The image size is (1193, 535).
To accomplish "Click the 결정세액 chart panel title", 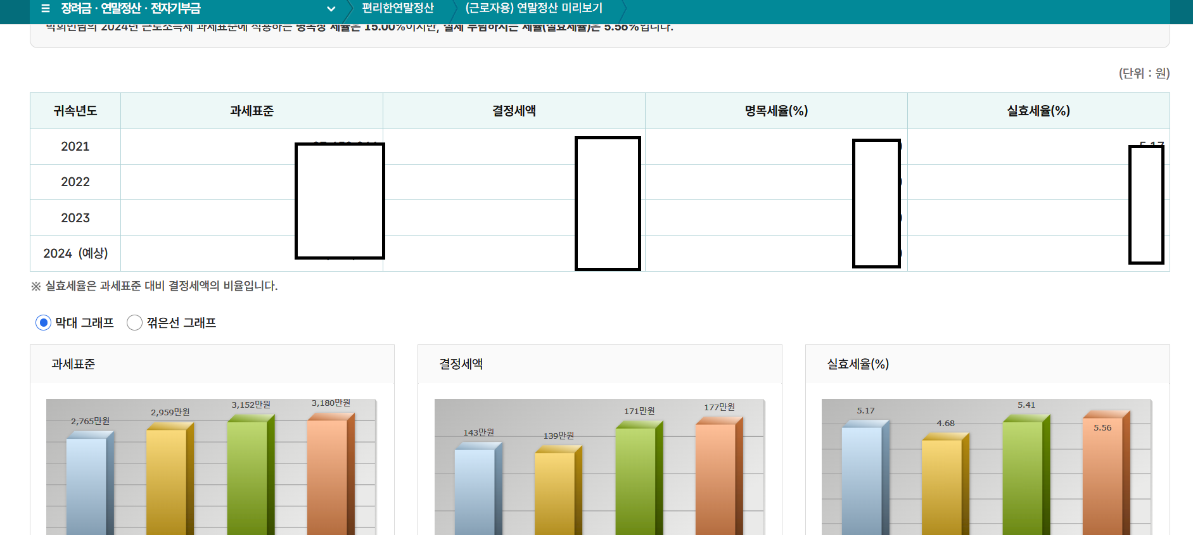I will [461, 364].
